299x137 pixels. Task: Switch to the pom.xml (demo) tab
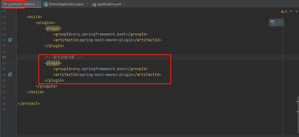[21, 4]
